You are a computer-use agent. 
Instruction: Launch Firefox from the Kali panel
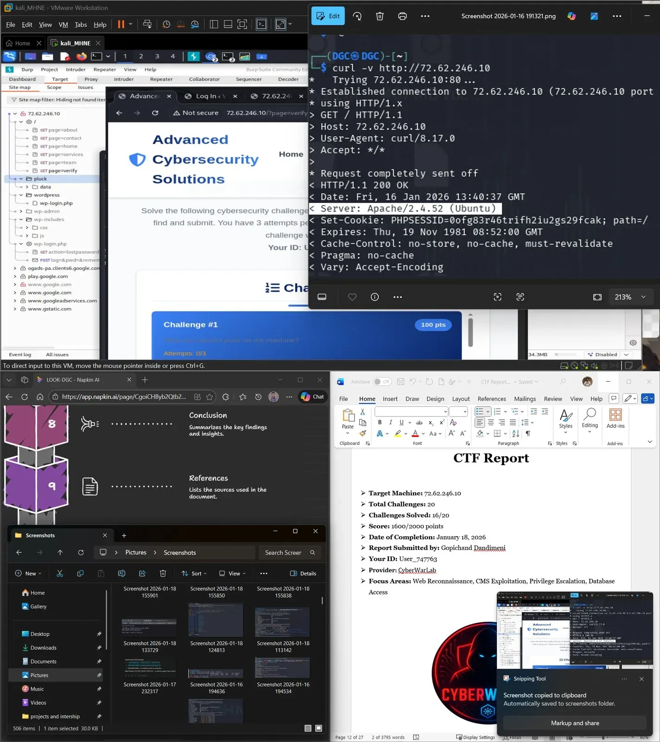[82, 57]
